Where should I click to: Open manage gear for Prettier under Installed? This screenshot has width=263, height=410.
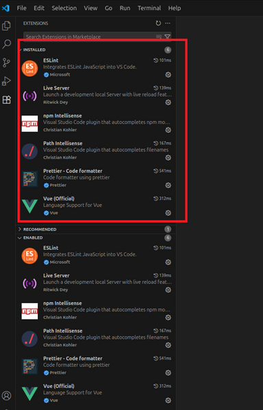tap(168, 185)
